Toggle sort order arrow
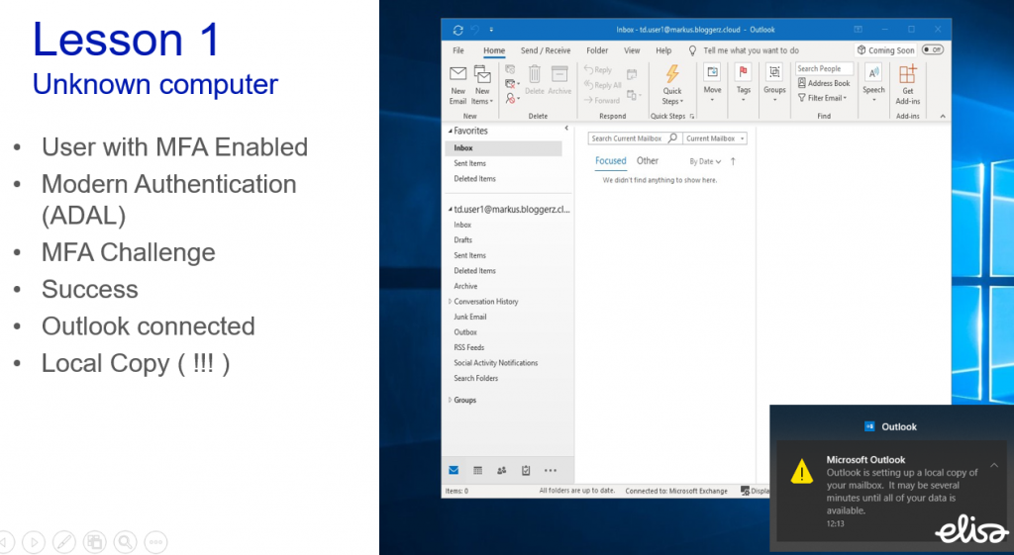The height and width of the screenshot is (555, 1014). tap(733, 161)
